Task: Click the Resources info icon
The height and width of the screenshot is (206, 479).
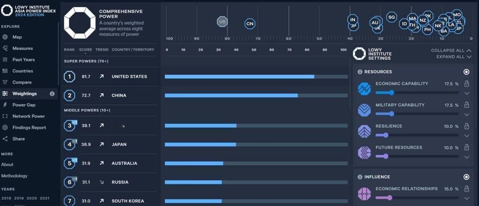Action: coord(360,72)
